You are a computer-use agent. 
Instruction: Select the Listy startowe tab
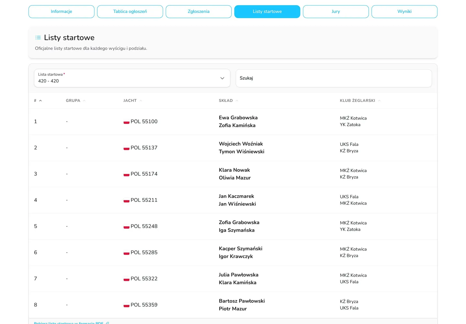pyautogui.click(x=267, y=12)
